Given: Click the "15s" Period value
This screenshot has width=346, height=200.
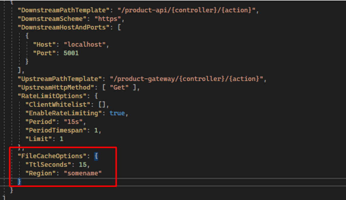Looking at the screenshot, I should (73, 122).
